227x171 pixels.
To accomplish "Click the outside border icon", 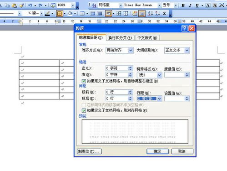I will point(60,14).
